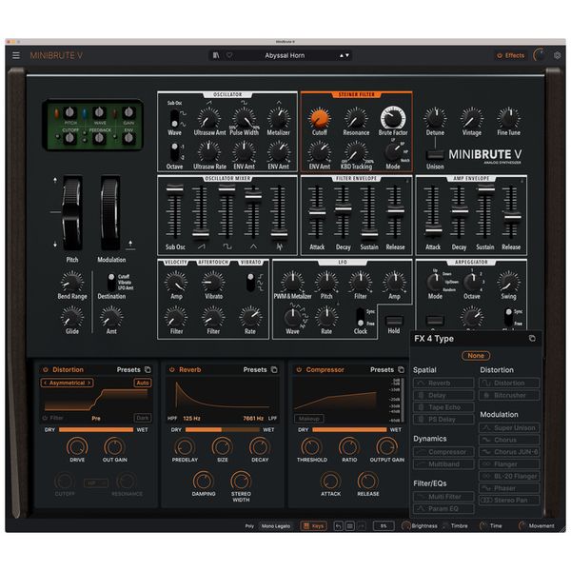Toggle the arpeggiator Hold button
Viewport: 571px width, 571px height.
point(394,322)
